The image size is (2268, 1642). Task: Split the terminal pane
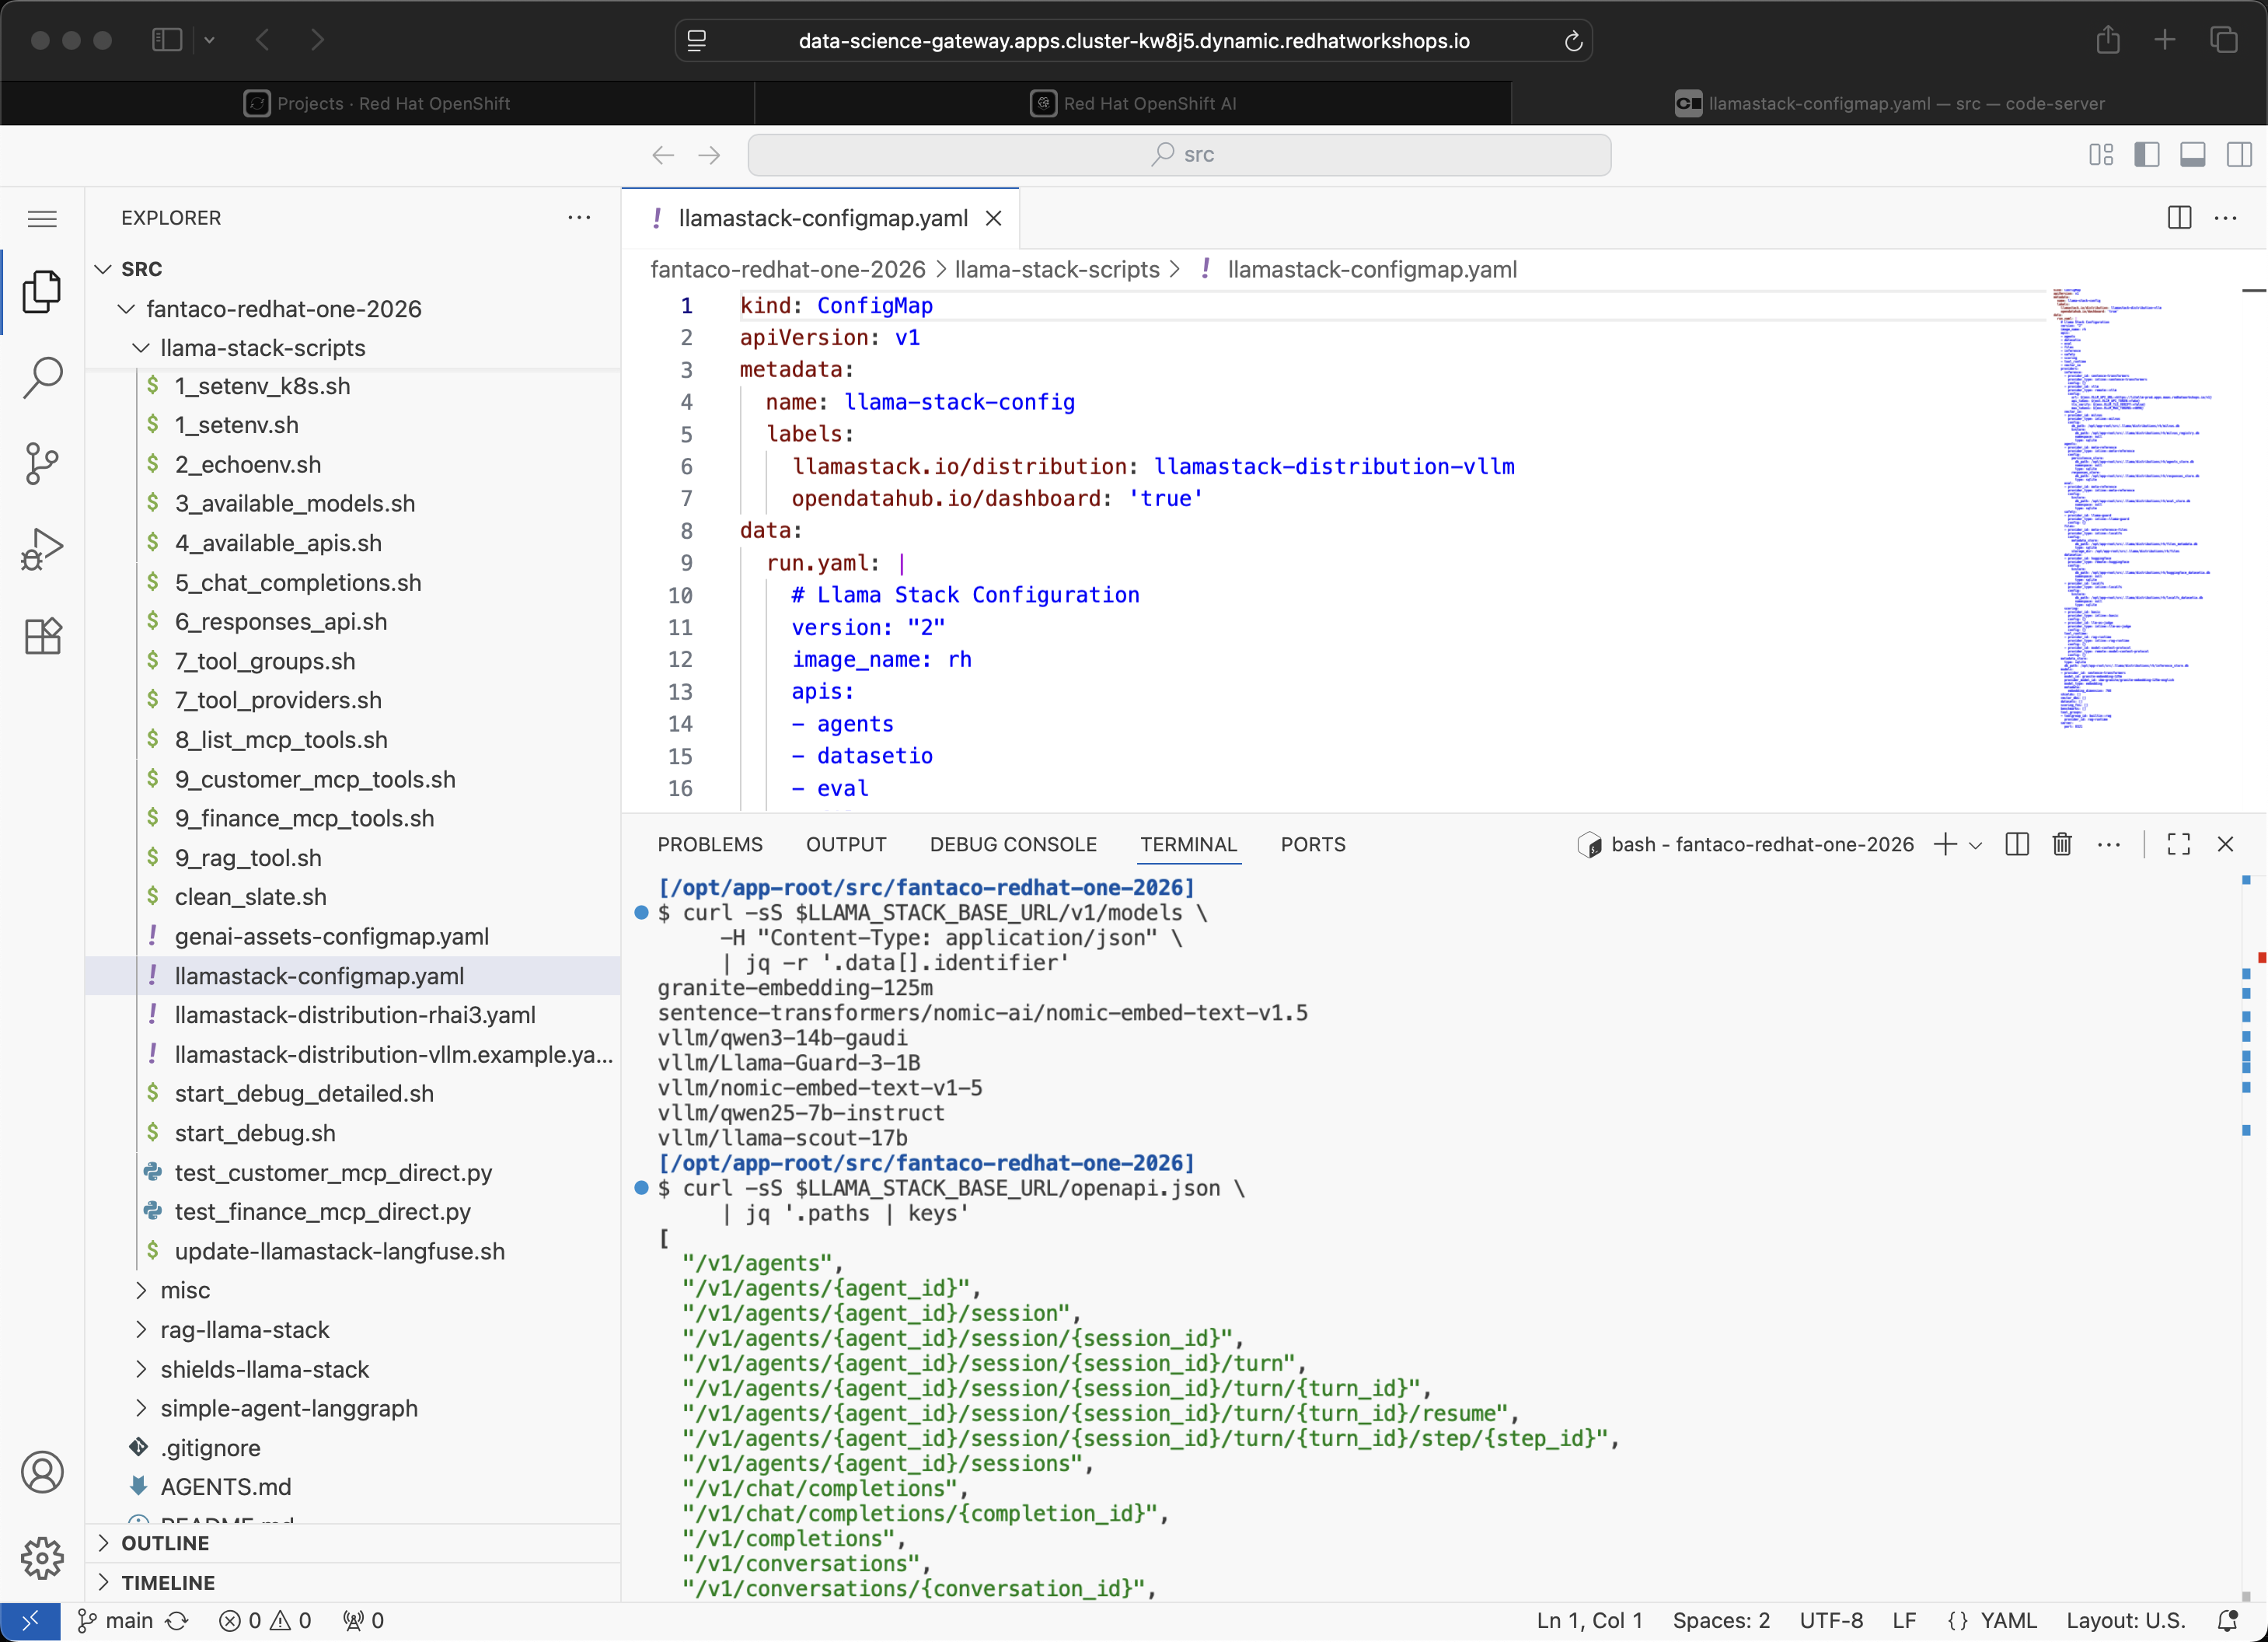(x=2016, y=844)
